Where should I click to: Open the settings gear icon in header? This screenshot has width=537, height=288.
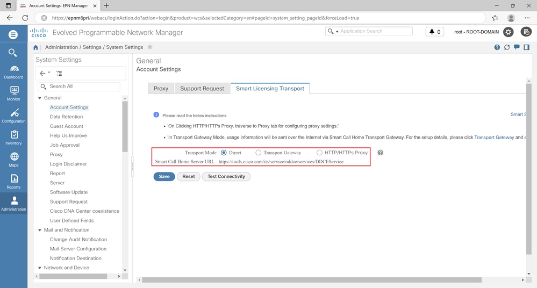tap(508, 32)
